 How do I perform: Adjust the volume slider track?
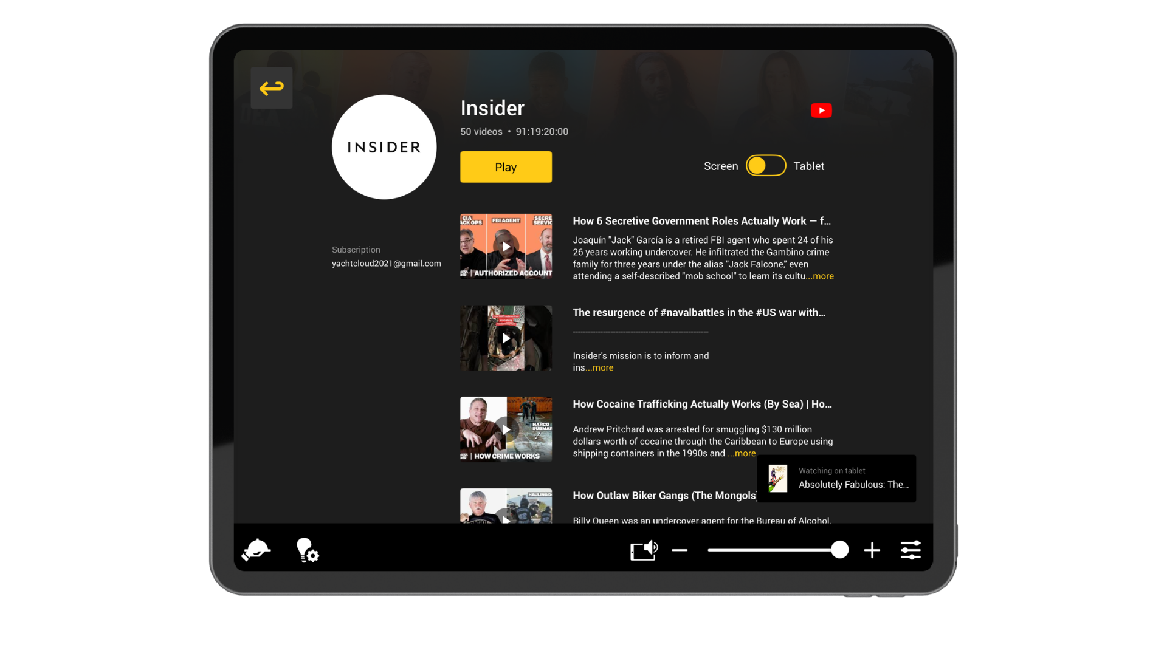(778, 550)
